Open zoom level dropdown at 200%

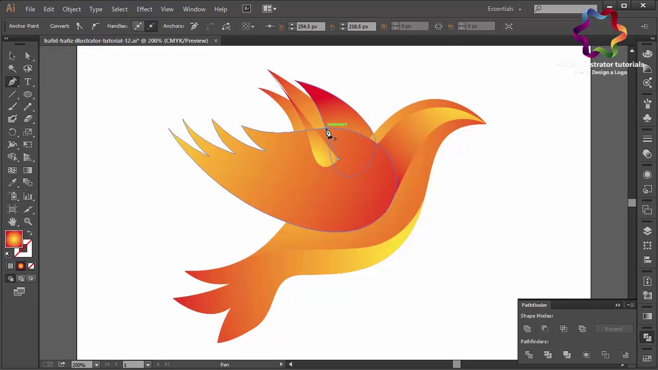pos(96,365)
